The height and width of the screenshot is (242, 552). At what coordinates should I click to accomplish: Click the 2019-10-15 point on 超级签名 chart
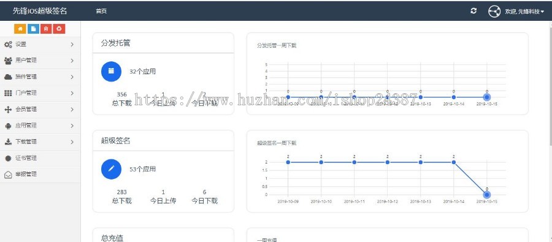tap(486, 194)
